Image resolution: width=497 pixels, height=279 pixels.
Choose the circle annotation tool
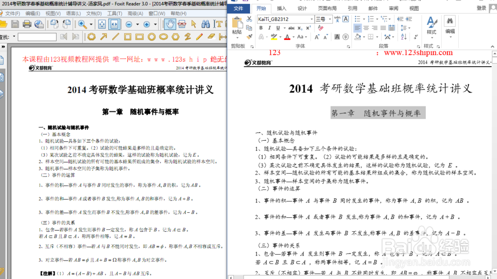click(152, 37)
